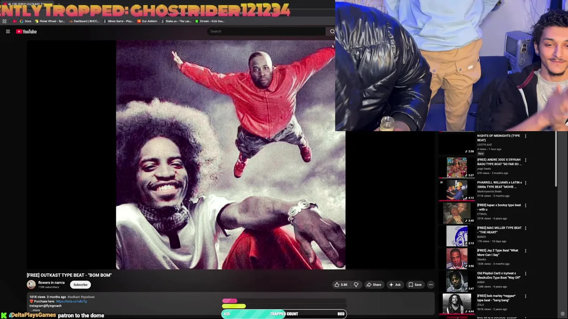Open the Stake.us bookmark
Screen dimensions: 568x319
pos(176,21)
